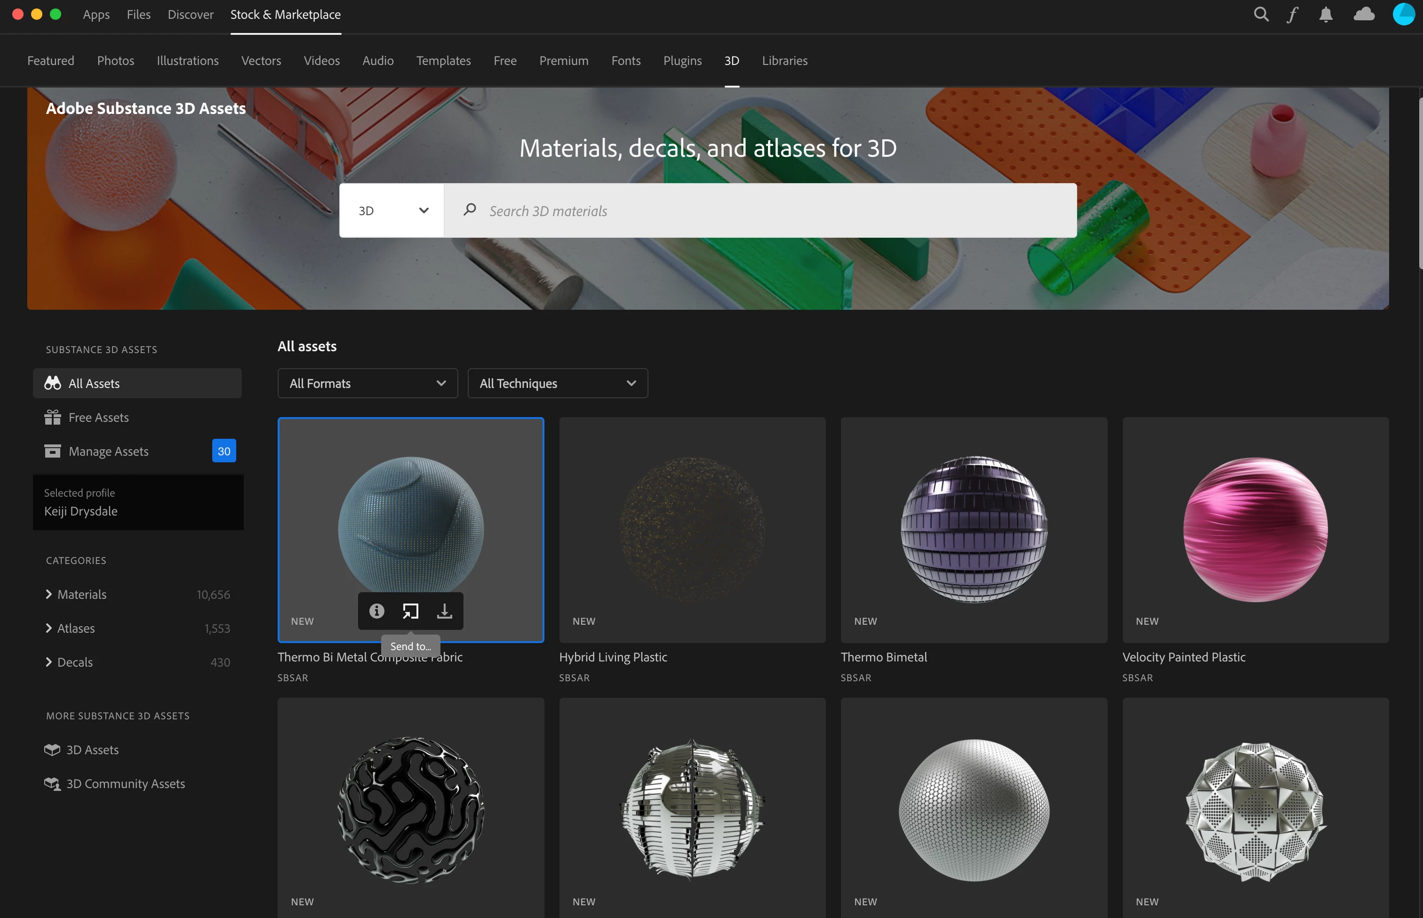This screenshot has height=918, width=1423.
Task: Open the user profile avatar
Action: [x=1403, y=14]
